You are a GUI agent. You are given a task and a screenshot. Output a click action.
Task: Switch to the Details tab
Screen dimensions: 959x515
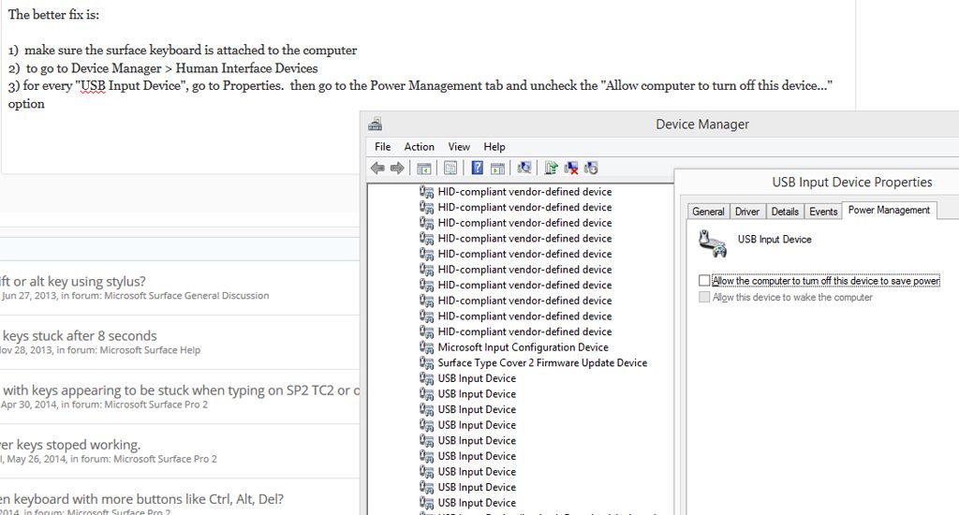785,212
